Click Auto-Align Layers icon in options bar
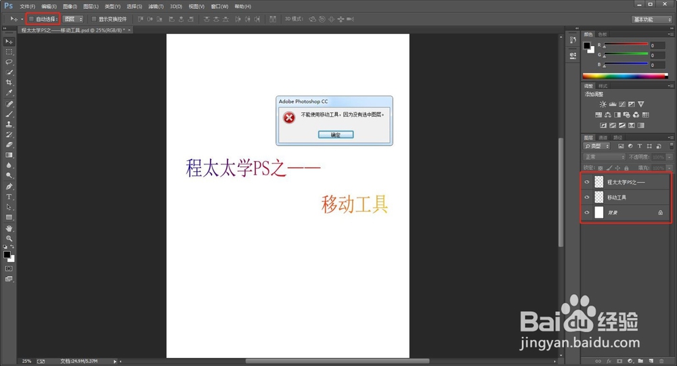Viewport: 677px width, 366px height. 273,19
